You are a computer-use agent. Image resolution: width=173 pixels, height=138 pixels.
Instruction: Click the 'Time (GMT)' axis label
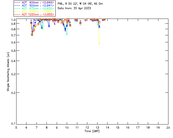point(92,131)
